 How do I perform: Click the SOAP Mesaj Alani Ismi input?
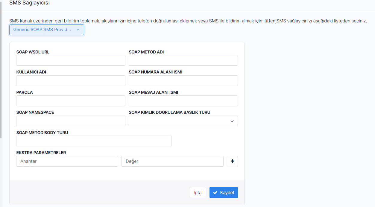point(183,101)
